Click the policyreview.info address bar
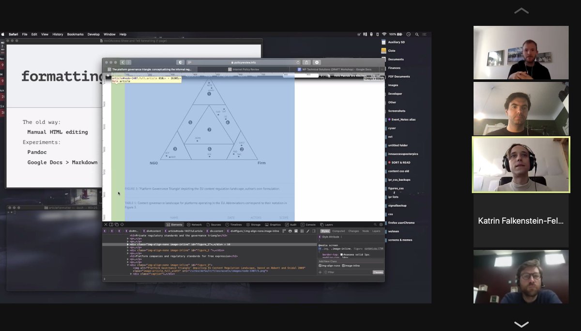Viewport: 581px width, 331px height. coord(244,62)
